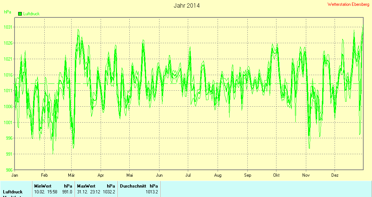Screen dimensions: 372x197
Task: Click the 1011 y-axis tick label
Action: click(x=8, y=91)
